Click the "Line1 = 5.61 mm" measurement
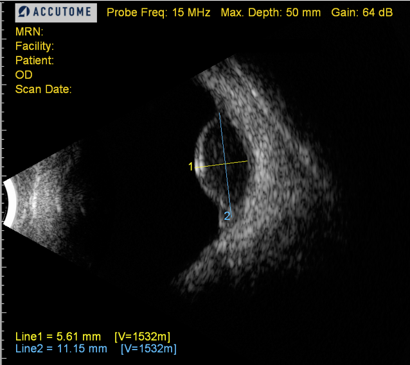The height and width of the screenshot is (365, 410). (58, 337)
